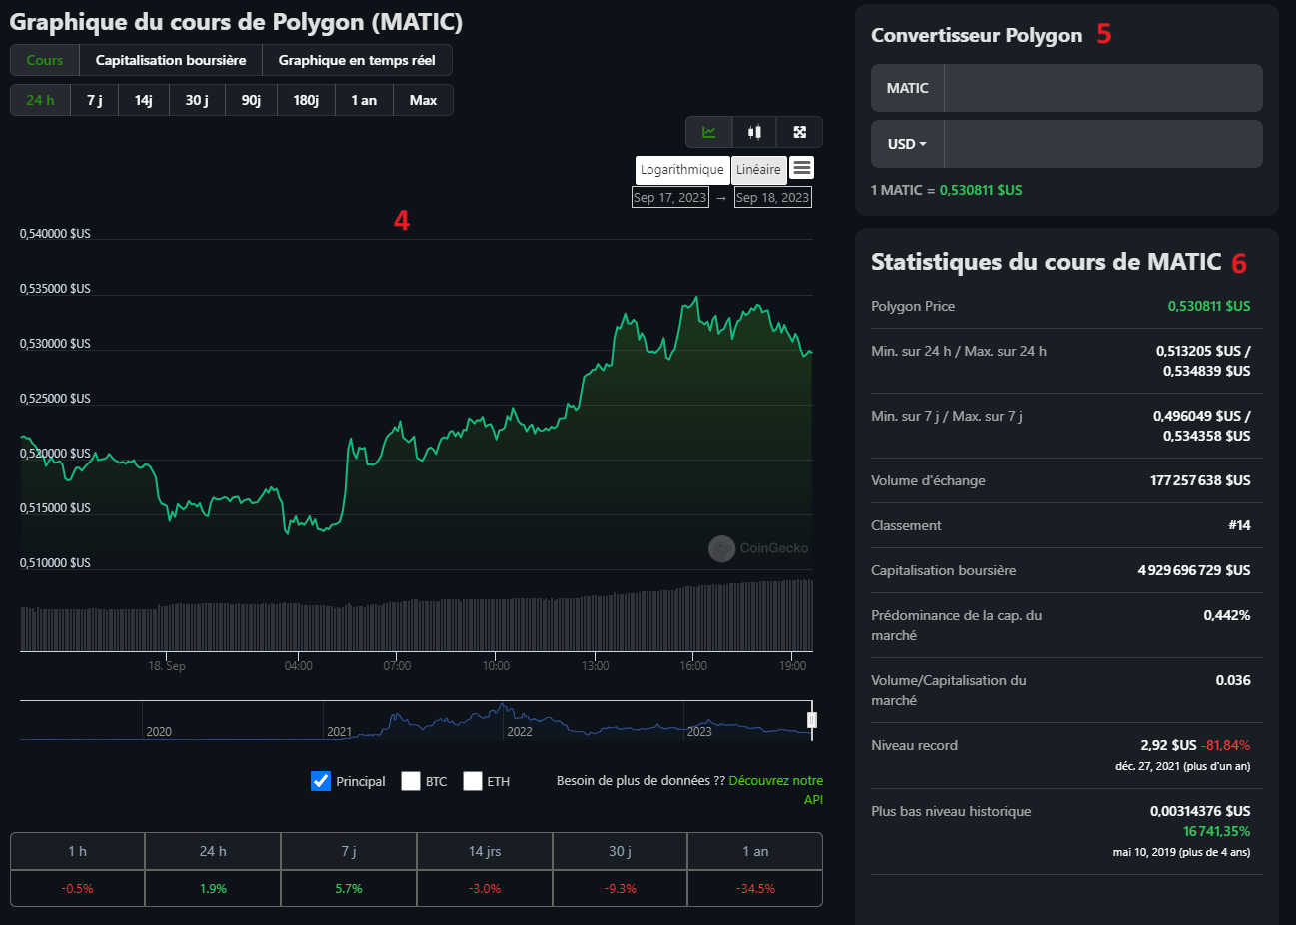Viewport: 1296px width, 925px height.
Task: Click the Sep 17, 2023 start date field
Action: coord(669,197)
